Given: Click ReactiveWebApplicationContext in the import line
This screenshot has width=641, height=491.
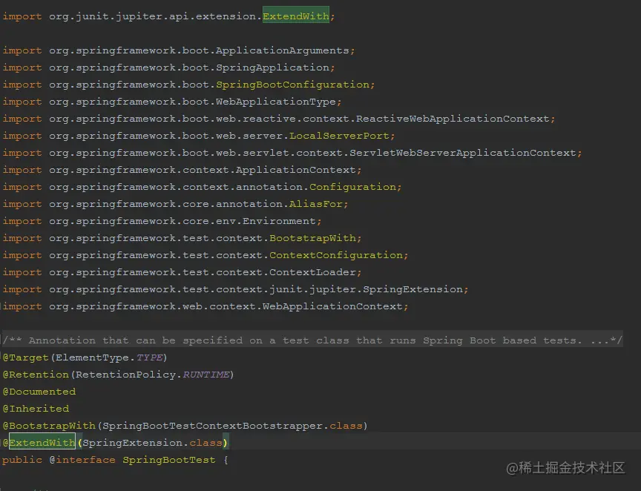Looking at the screenshot, I should 453,119.
